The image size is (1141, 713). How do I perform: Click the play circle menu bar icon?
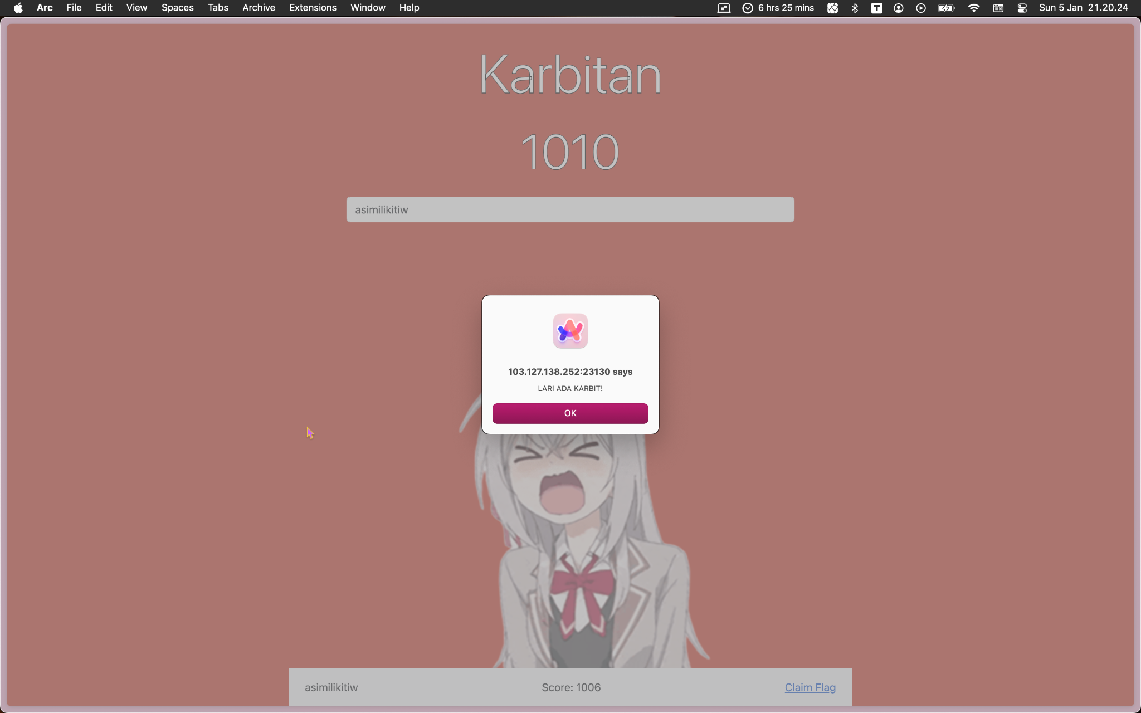pyautogui.click(x=921, y=8)
